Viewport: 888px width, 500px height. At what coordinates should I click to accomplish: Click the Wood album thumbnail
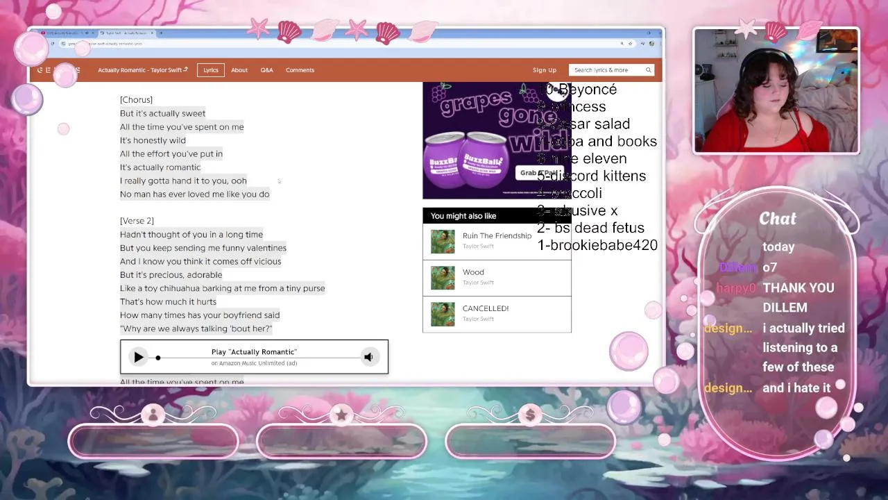coord(443,278)
